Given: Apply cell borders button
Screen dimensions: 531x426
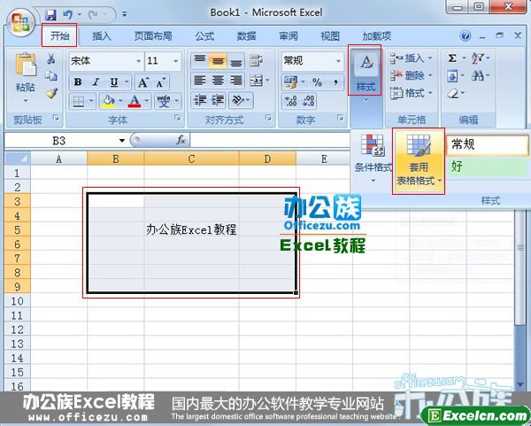Looking at the screenshot, I should coord(79,101).
